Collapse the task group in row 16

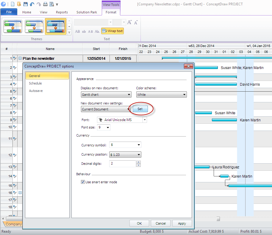click(x=20, y=193)
